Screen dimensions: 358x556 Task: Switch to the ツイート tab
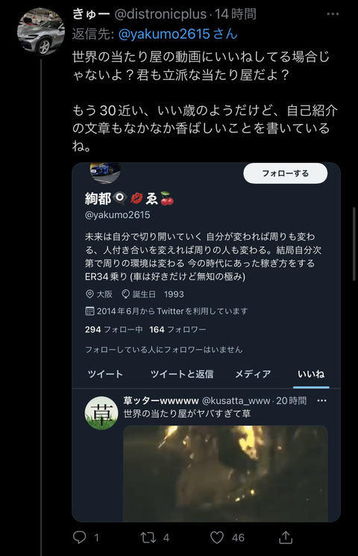pyautogui.click(x=105, y=374)
